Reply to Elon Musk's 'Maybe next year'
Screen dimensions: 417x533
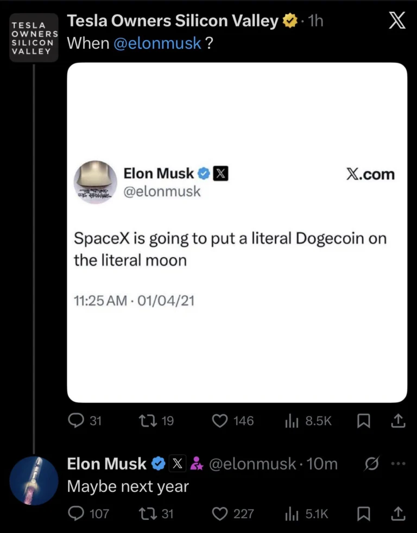pos(78,513)
